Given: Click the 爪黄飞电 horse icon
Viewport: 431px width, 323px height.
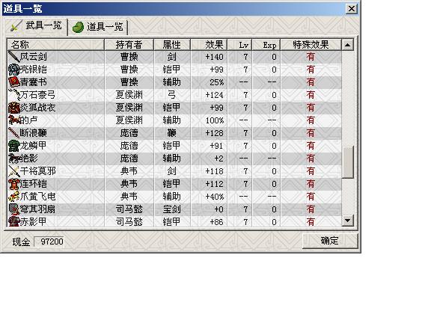Looking at the screenshot, I should pyautogui.click(x=13, y=197).
